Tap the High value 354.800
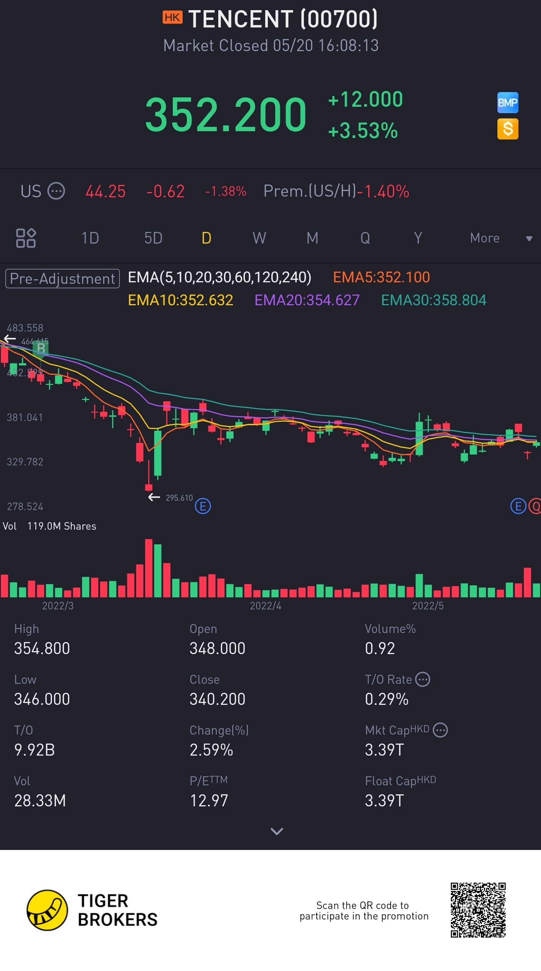The image size is (541, 971). coord(42,648)
